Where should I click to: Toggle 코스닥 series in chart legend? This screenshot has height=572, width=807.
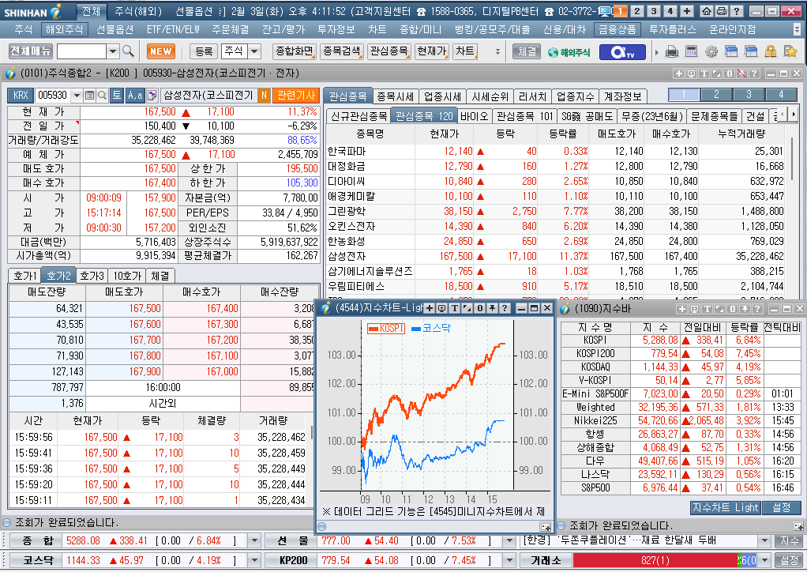(431, 328)
